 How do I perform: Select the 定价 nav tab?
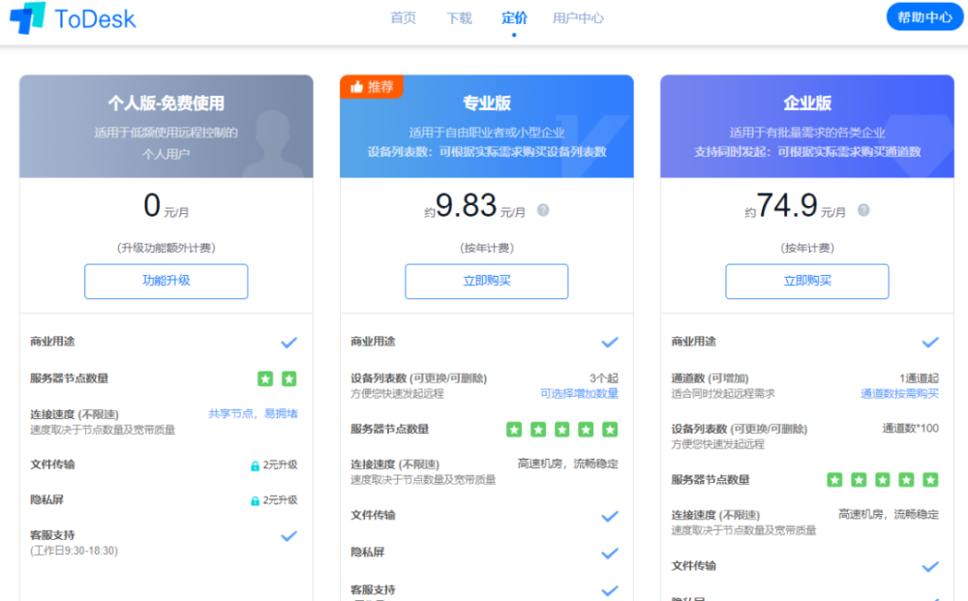(514, 17)
